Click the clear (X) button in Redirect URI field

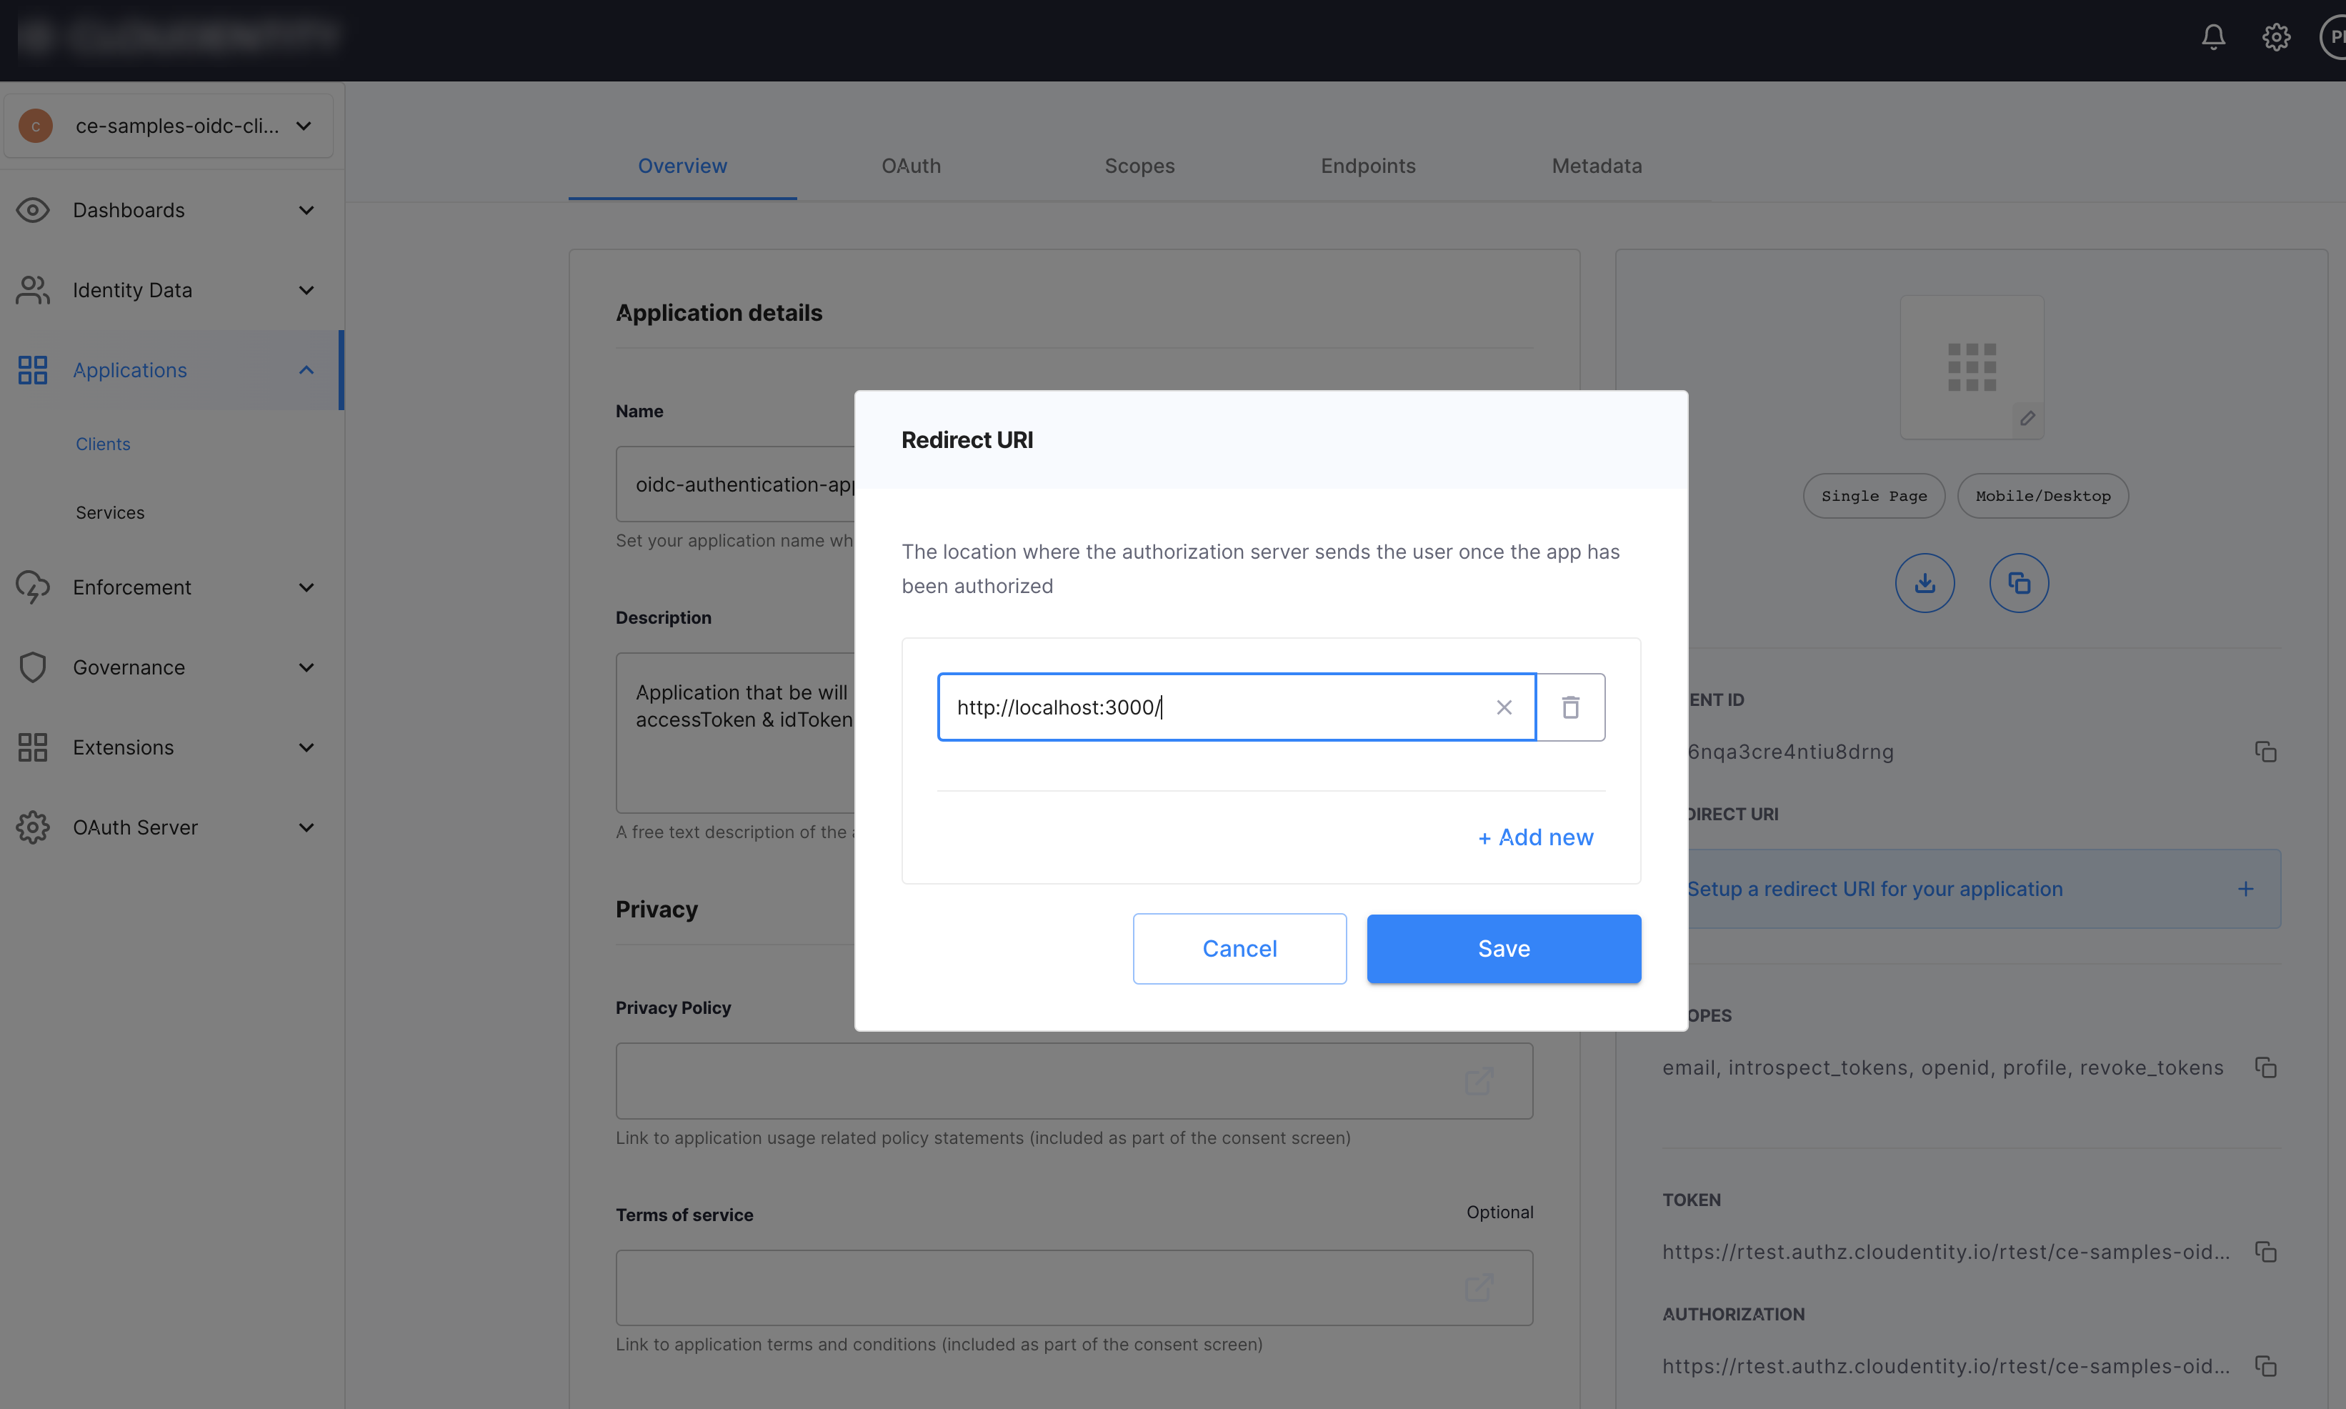point(1503,705)
